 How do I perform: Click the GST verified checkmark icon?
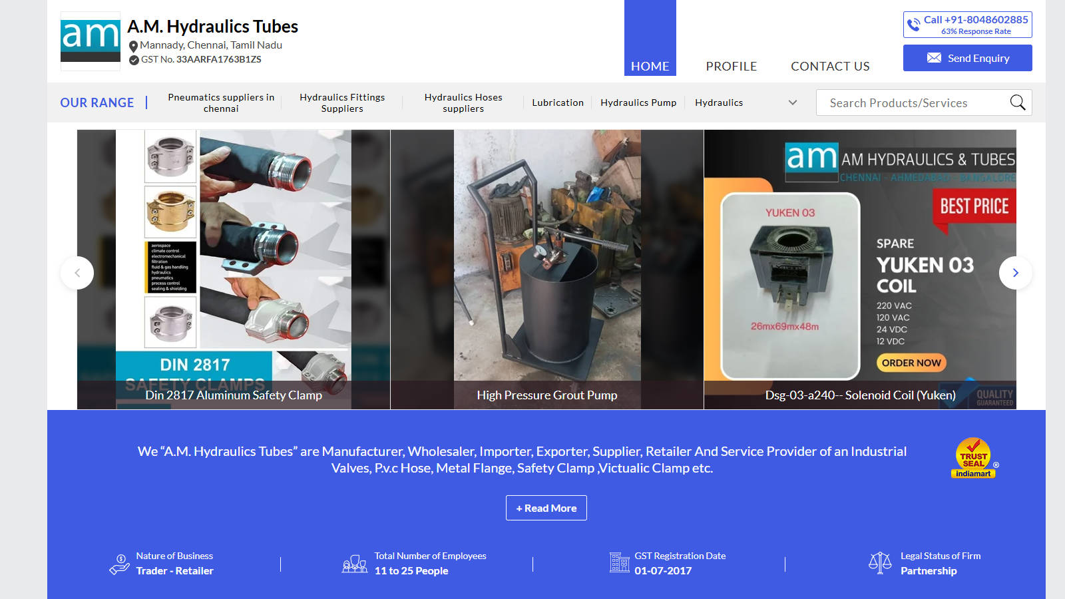click(134, 60)
